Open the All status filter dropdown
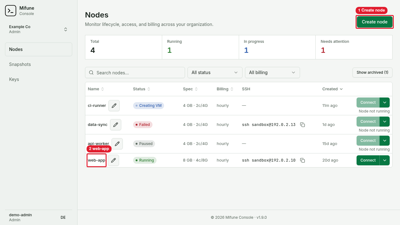 pyautogui.click(x=215, y=72)
